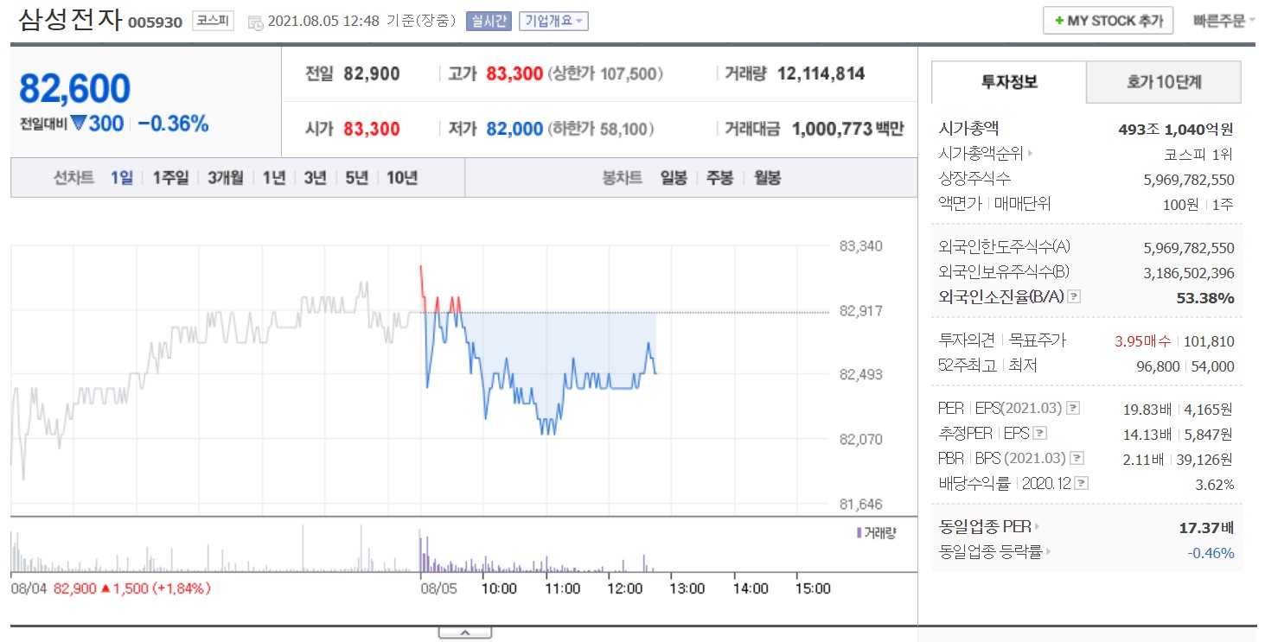Click the arrow icon beside 동일업종 PER
This screenshot has height=642, width=1265.
click(x=1038, y=527)
